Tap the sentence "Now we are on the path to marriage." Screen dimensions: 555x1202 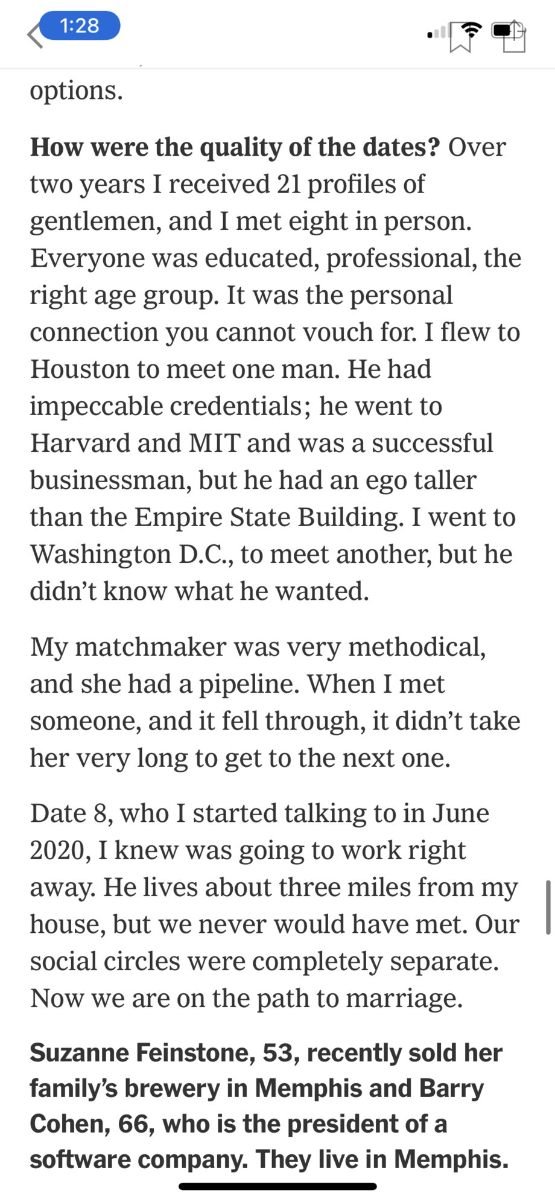[x=247, y=999]
